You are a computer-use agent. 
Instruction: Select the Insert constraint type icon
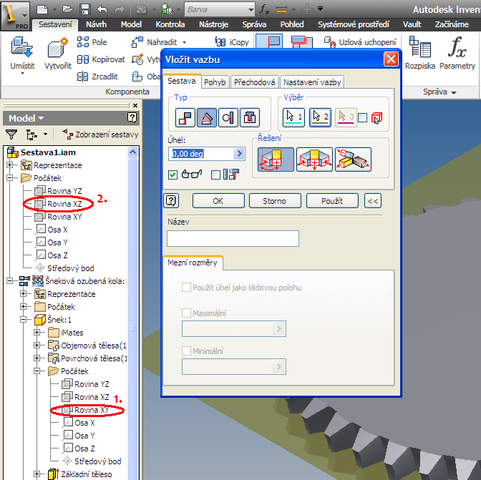[x=250, y=117]
